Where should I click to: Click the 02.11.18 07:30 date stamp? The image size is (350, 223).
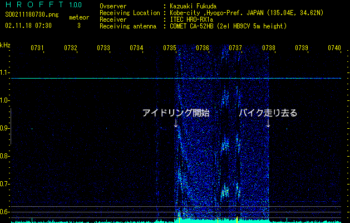[28, 26]
